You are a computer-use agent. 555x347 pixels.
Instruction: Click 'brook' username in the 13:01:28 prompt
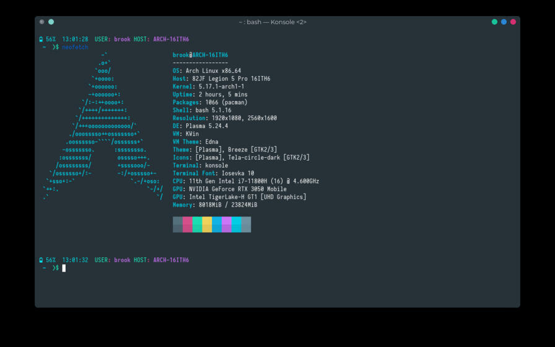tap(122, 39)
